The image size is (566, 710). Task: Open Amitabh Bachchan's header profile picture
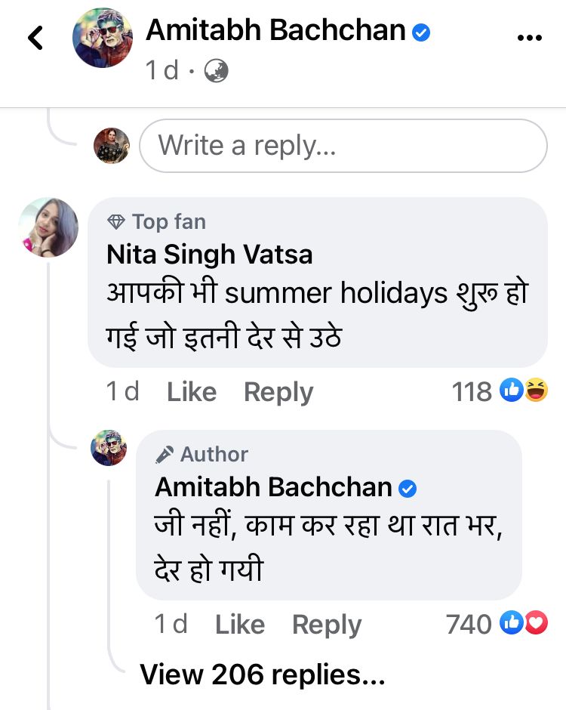[x=102, y=38]
